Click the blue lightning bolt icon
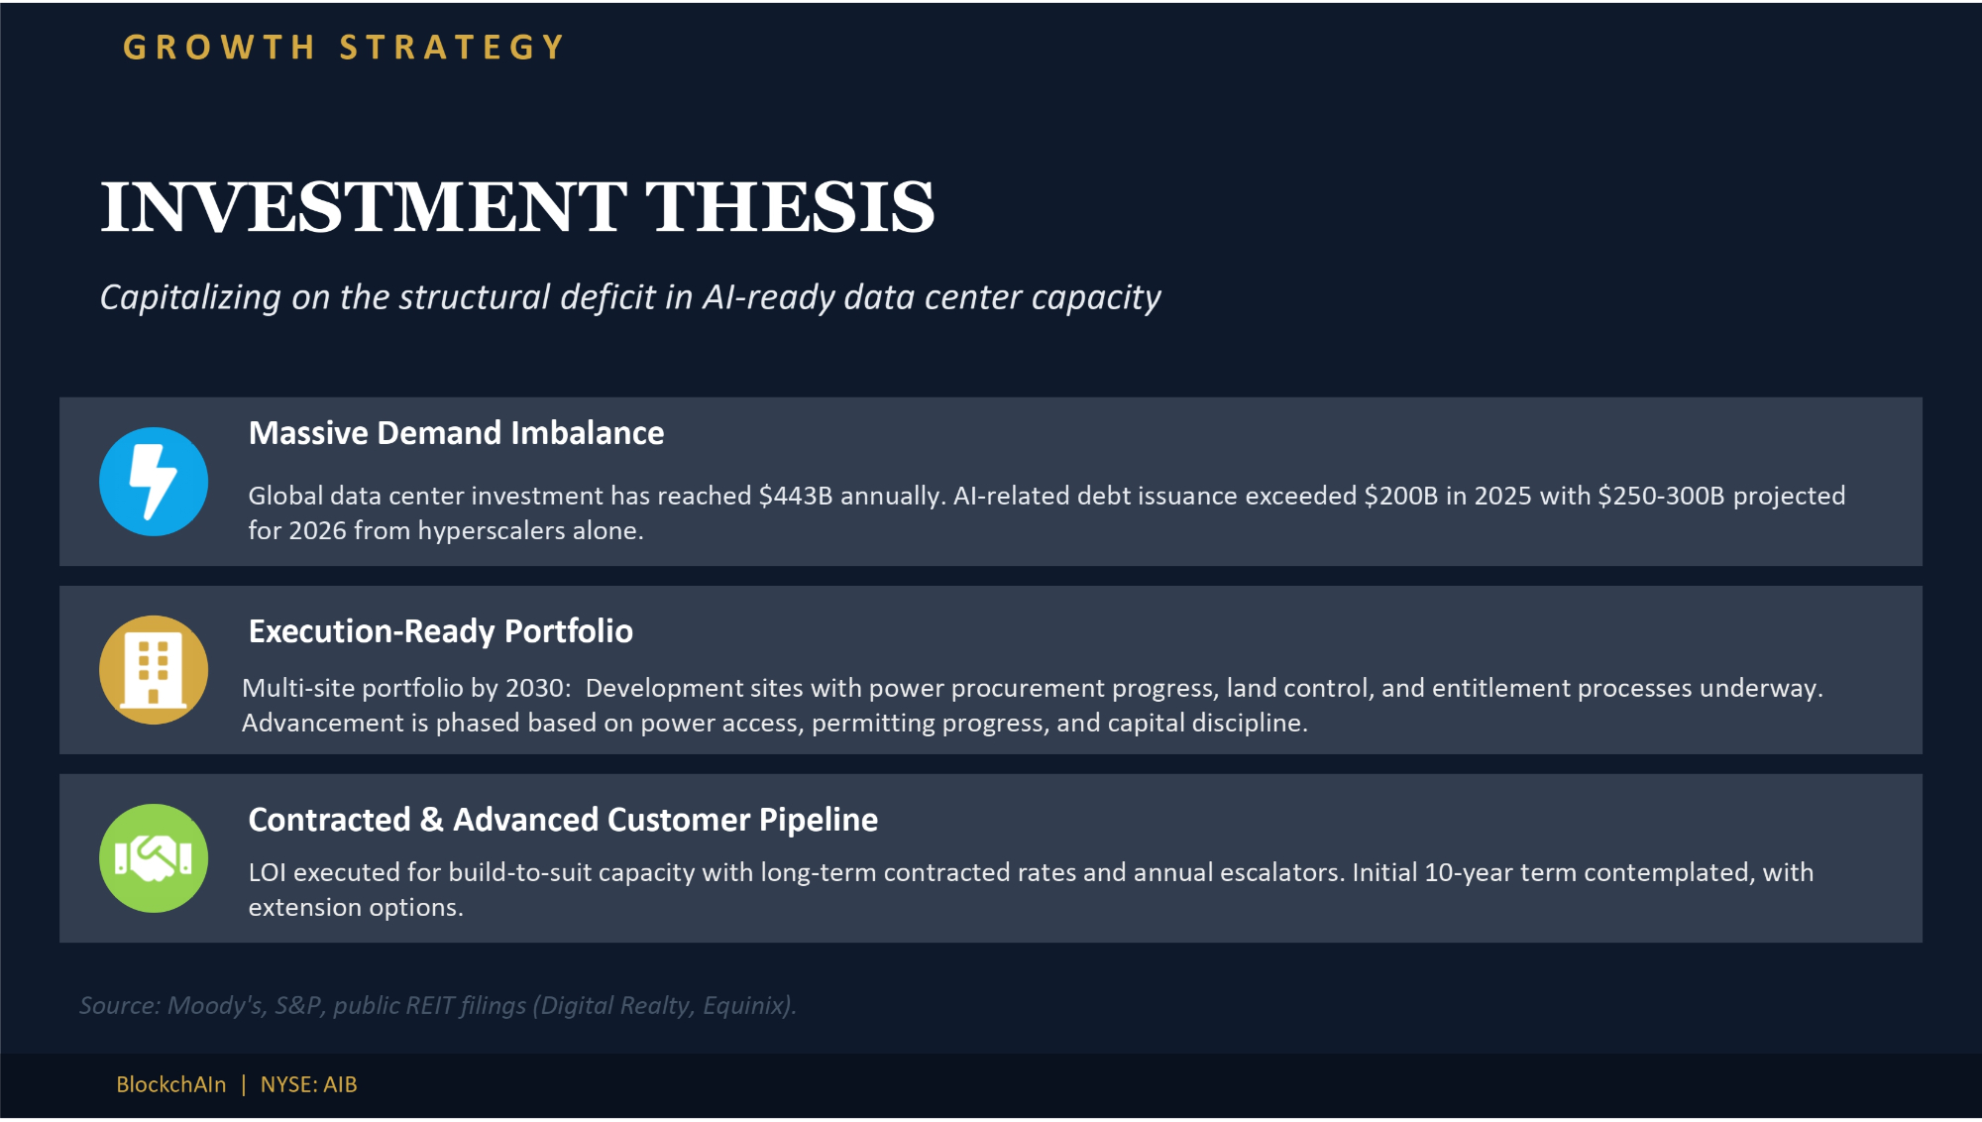Viewport: 1982px width, 1122px height. tap(154, 482)
